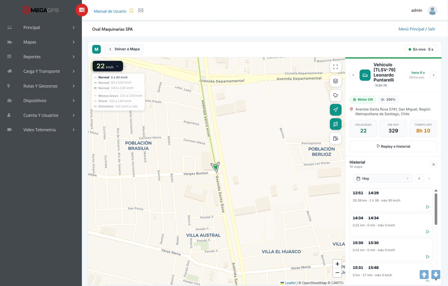The width and height of the screenshot is (448, 286).
Task: Open the notifications bell icon
Action: [131, 11]
